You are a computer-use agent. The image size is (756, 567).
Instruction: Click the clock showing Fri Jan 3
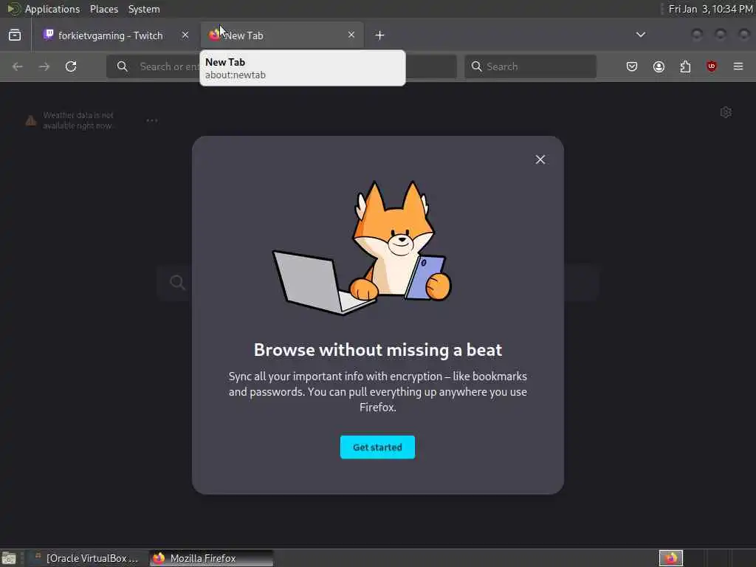click(x=710, y=9)
